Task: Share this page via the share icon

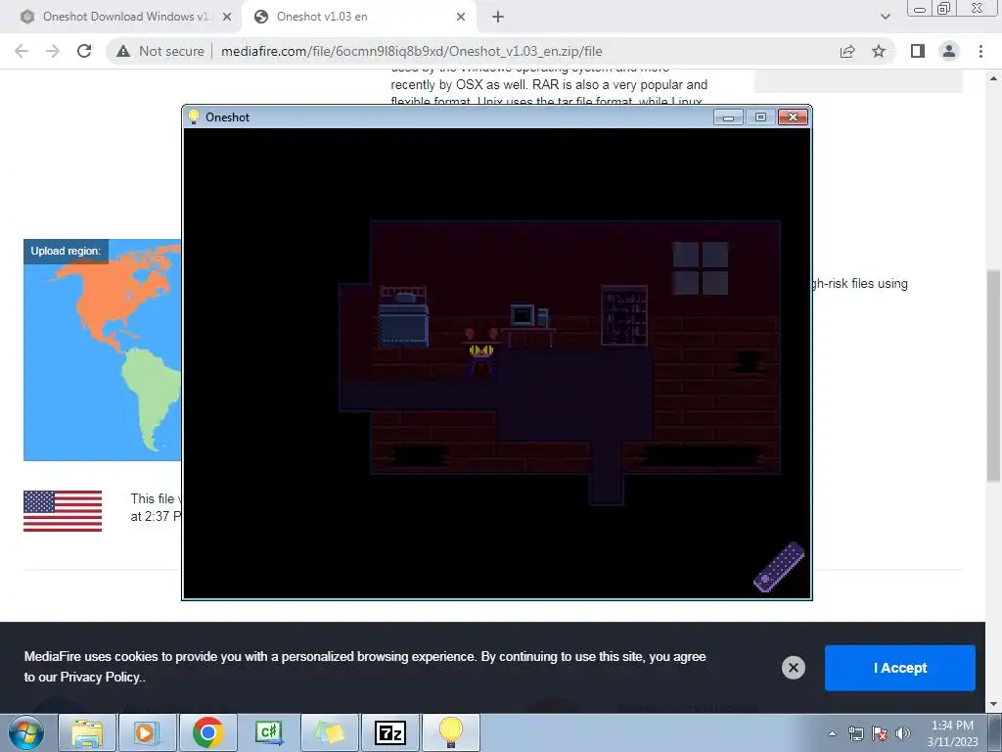Action: (x=847, y=51)
